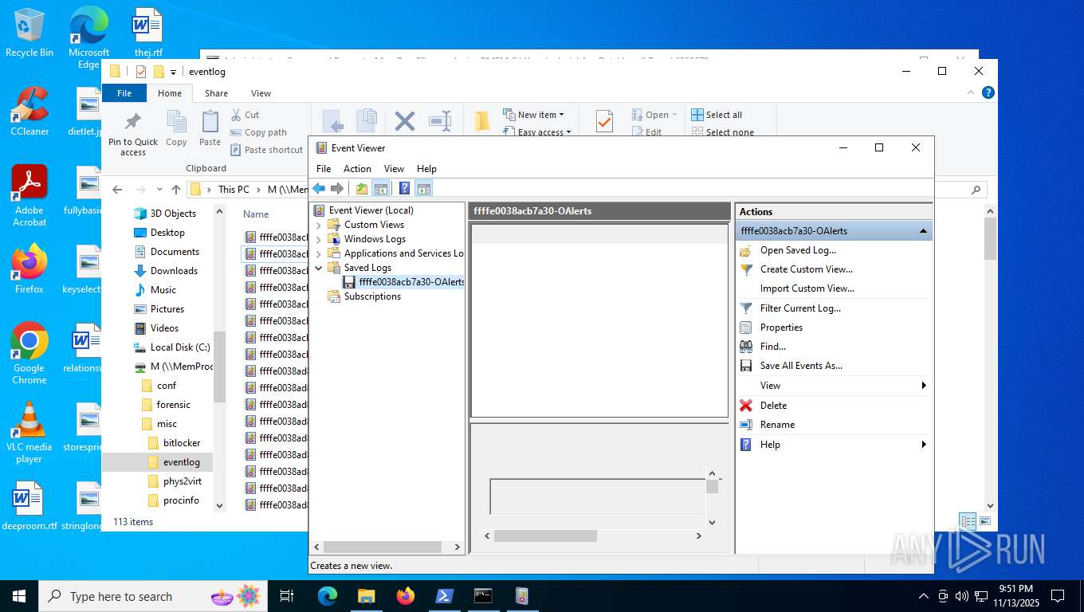Open File Explorer from the taskbar
This screenshot has width=1084, height=612.
click(x=367, y=596)
